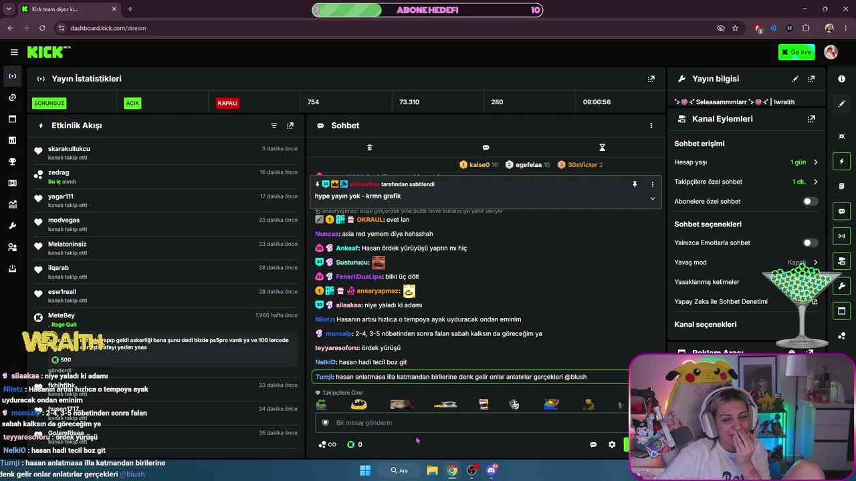Expand the pinned message chevron
Viewport: 856px width, 481px height.
click(x=653, y=198)
